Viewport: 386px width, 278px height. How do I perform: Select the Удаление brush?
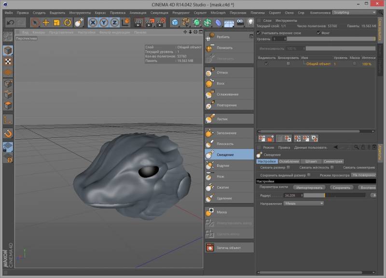(229, 198)
